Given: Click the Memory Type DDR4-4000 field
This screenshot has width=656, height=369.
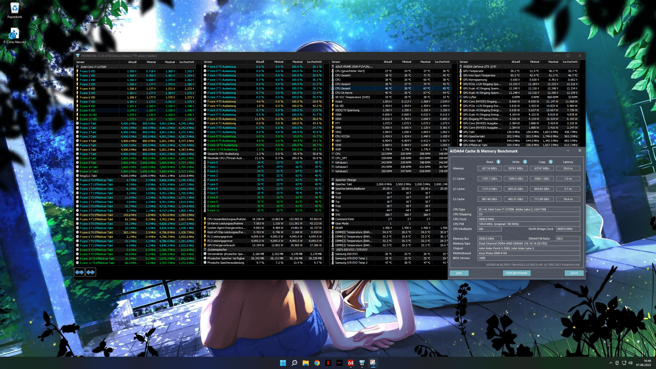Looking at the screenshot, I should 529,243.
